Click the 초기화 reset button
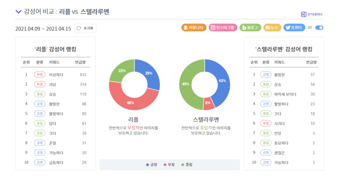Viewport: 346px width, 179px height. click(x=85, y=28)
